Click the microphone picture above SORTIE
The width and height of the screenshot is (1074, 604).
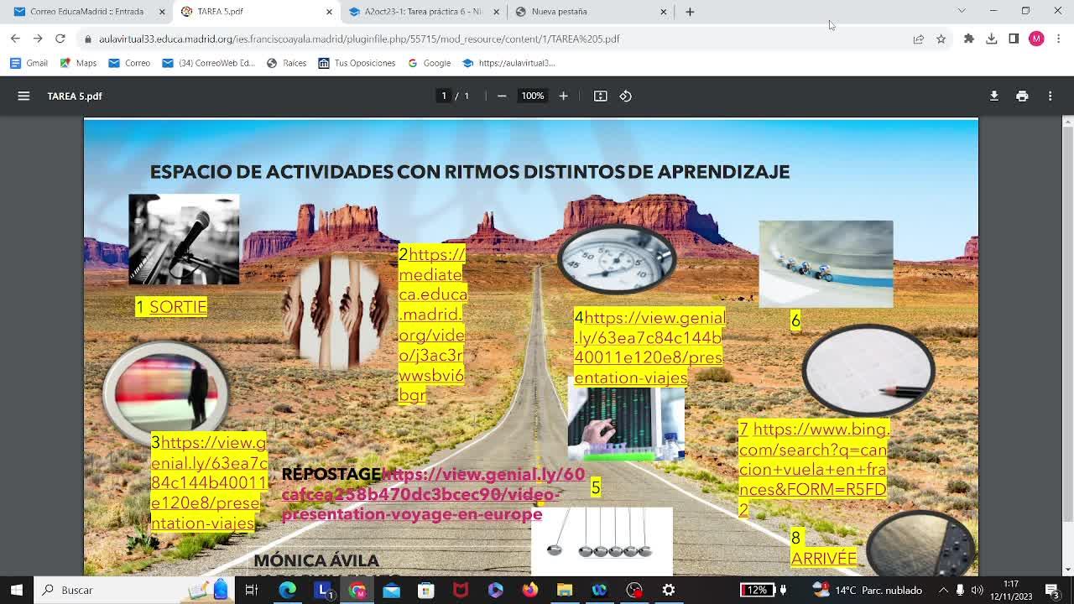(184, 240)
